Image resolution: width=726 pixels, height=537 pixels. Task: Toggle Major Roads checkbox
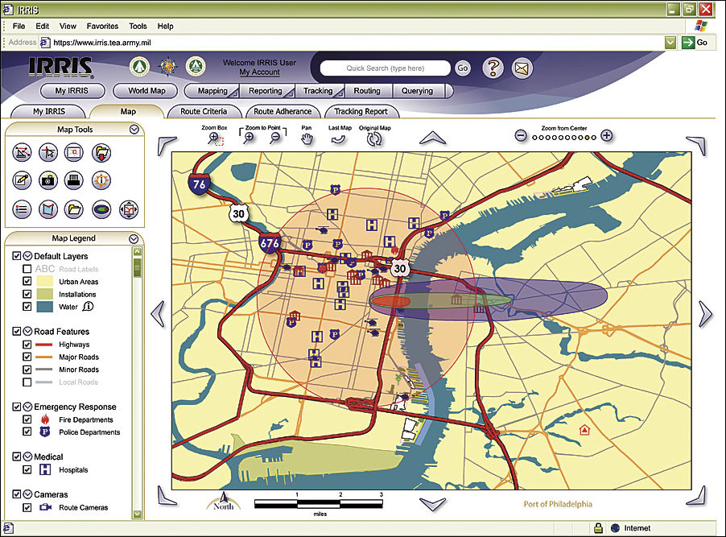[x=27, y=357]
